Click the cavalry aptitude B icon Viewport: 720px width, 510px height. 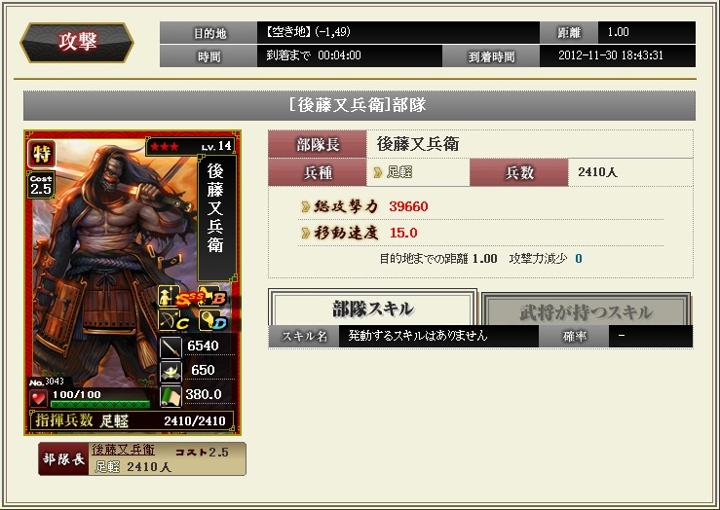click(213, 296)
